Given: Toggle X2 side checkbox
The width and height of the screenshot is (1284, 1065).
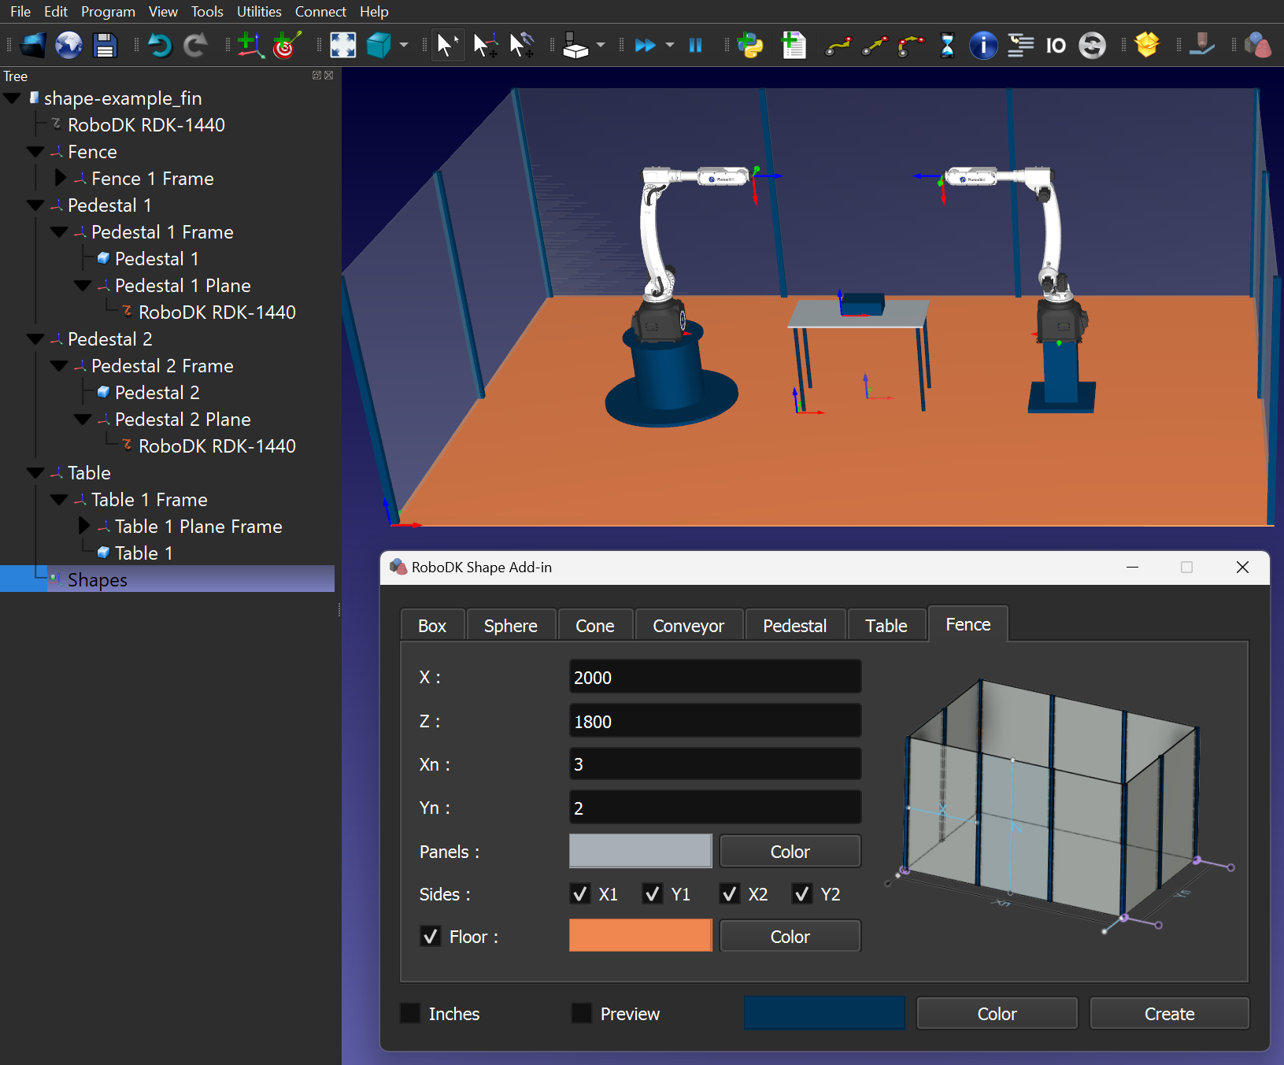Looking at the screenshot, I should (730, 893).
